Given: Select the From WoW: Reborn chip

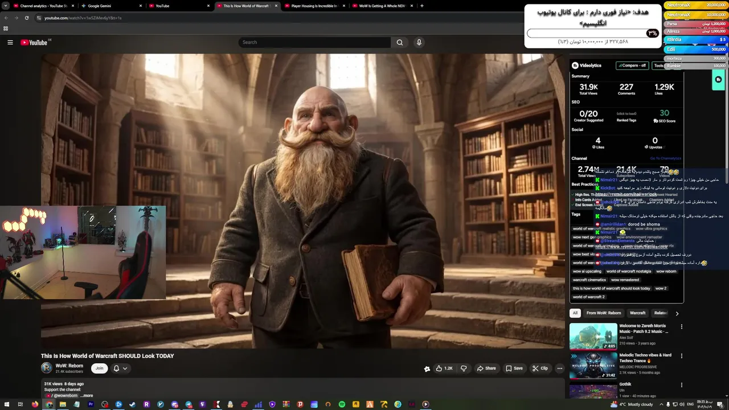Looking at the screenshot, I should click(604, 313).
